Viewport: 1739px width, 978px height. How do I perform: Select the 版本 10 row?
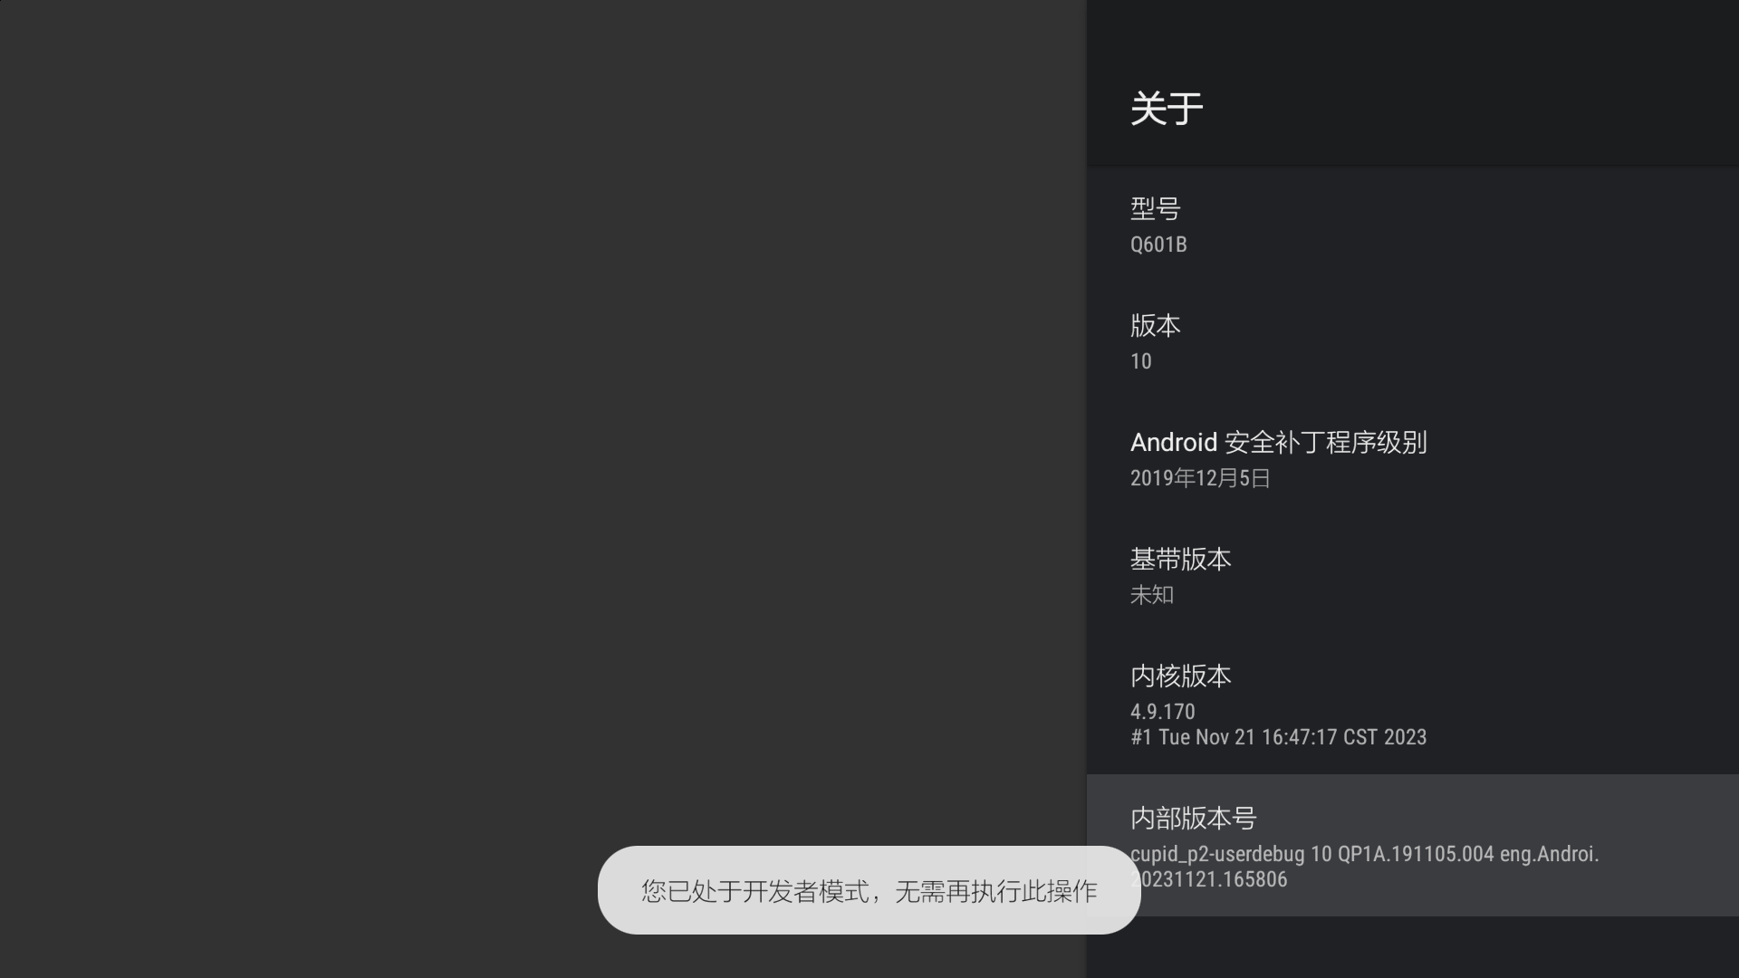click(1413, 342)
